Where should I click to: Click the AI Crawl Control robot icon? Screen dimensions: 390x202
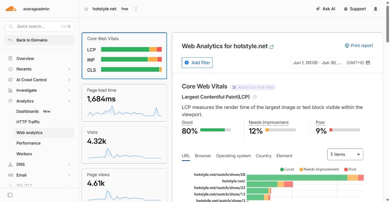point(10,80)
